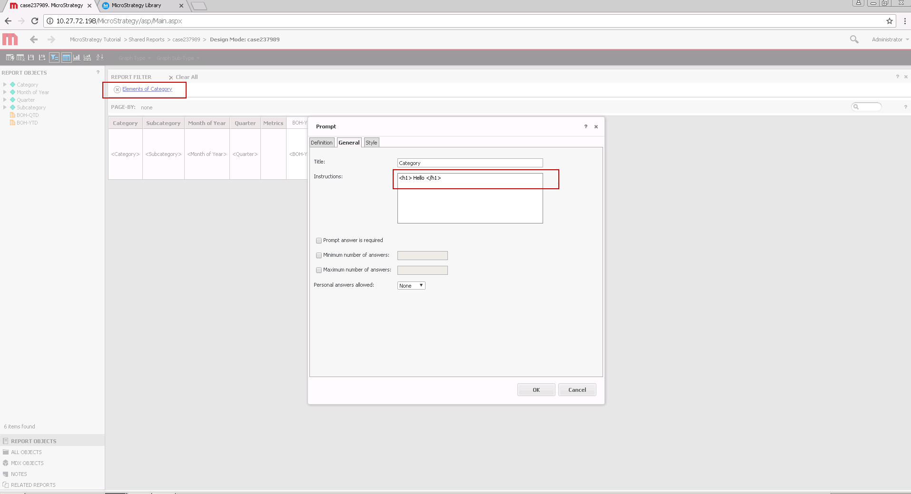The width and height of the screenshot is (911, 494).
Task: Open the Elements of Category link
Action: point(147,89)
